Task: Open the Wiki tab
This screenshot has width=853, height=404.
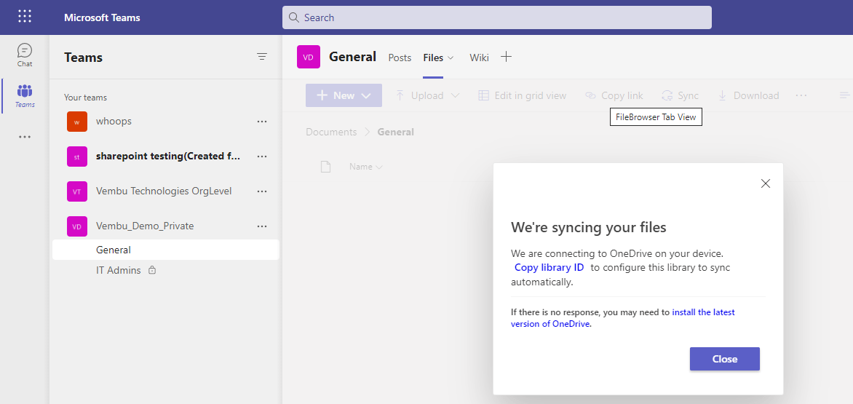Action: pyautogui.click(x=480, y=58)
